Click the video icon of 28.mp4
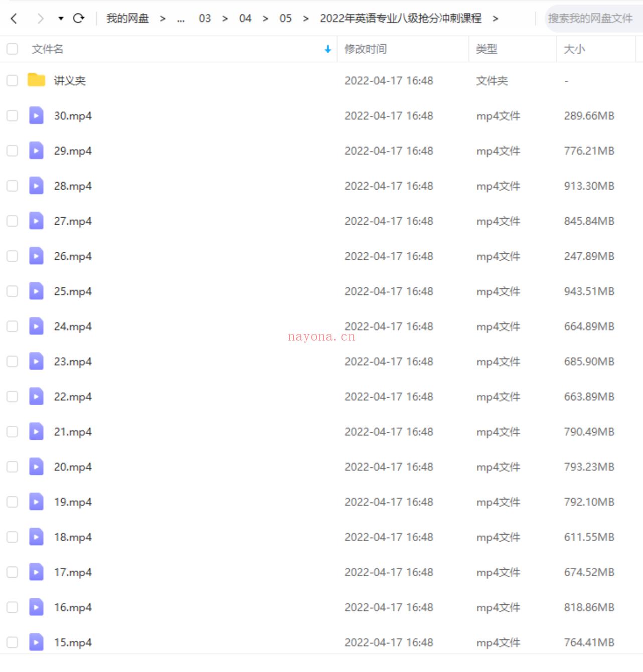This screenshot has width=643, height=672. (x=36, y=186)
